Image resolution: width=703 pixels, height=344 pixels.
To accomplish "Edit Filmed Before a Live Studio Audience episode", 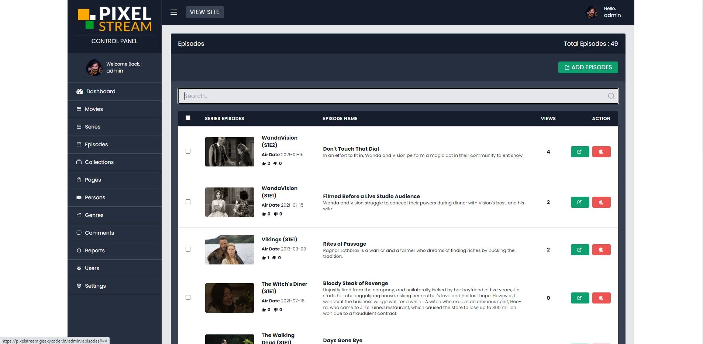I will pyautogui.click(x=580, y=202).
